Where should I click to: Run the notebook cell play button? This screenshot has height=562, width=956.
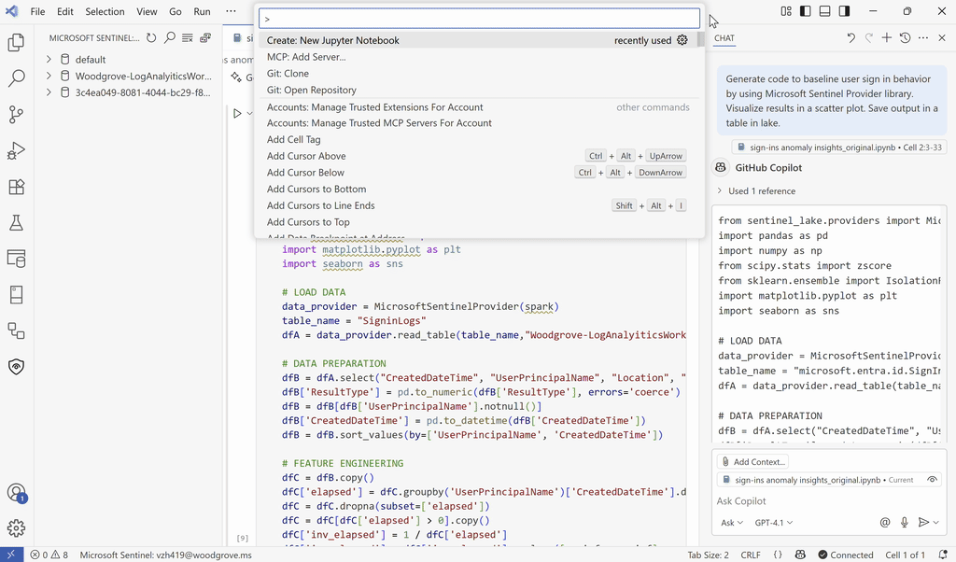coord(237,113)
